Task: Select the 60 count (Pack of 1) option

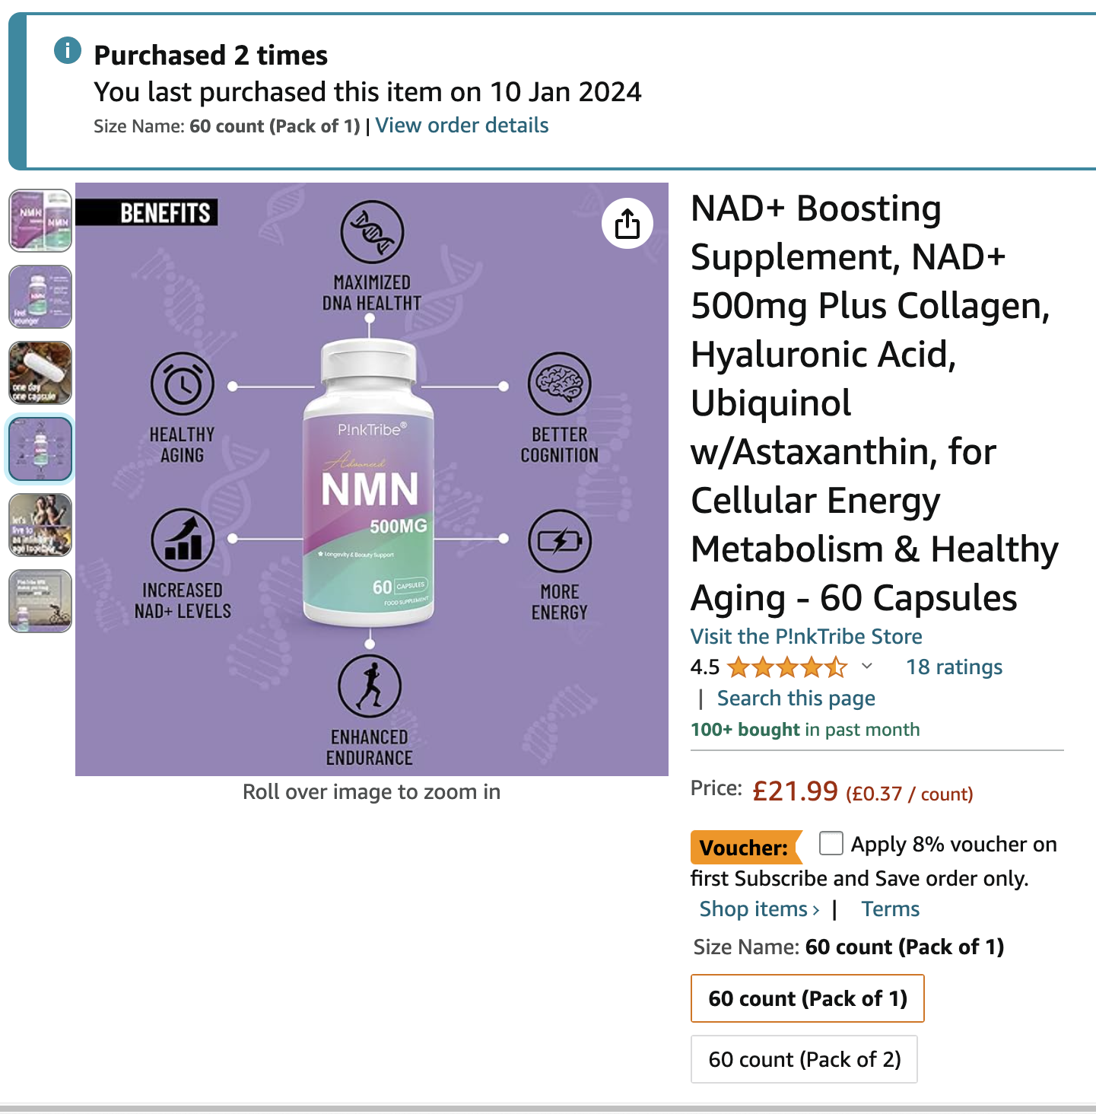Action: (808, 998)
